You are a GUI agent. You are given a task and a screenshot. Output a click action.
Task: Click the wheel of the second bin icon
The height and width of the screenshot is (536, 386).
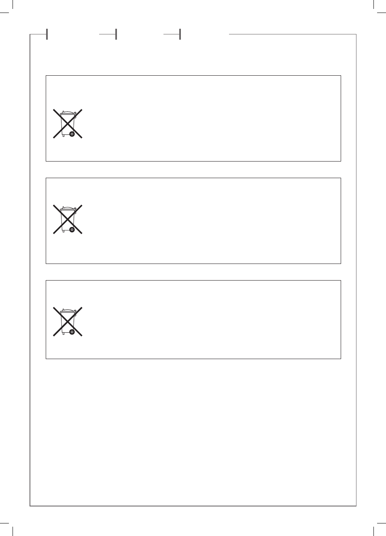tap(72, 230)
